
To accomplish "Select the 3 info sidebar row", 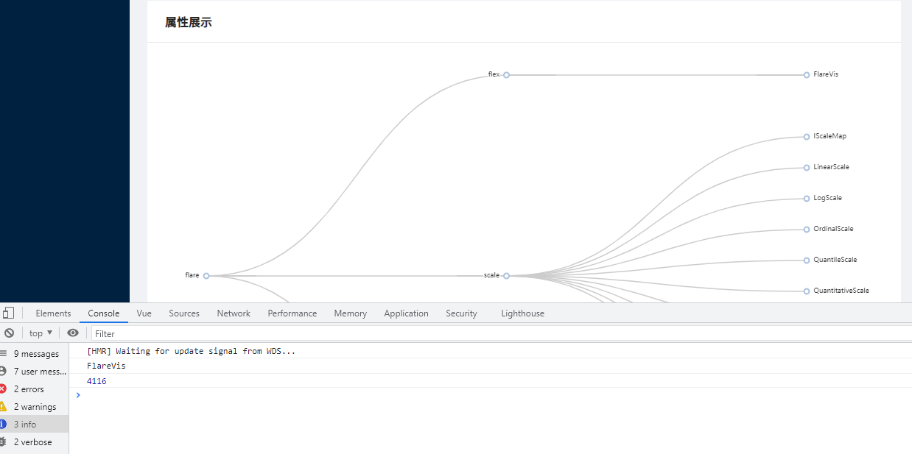I will pos(34,425).
